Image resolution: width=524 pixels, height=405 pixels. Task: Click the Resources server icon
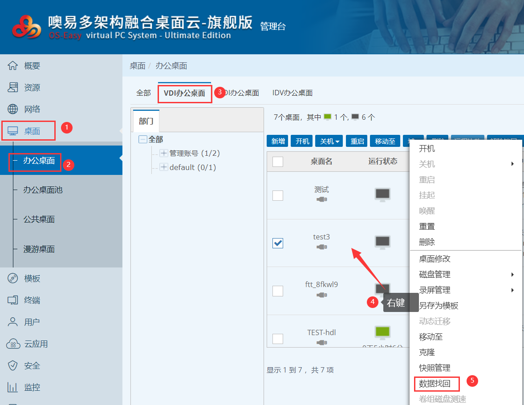pyautogui.click(x=13, y=88)
